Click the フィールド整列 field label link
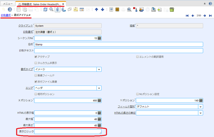This screenshot has width=214, height=137. coord(126,106)
